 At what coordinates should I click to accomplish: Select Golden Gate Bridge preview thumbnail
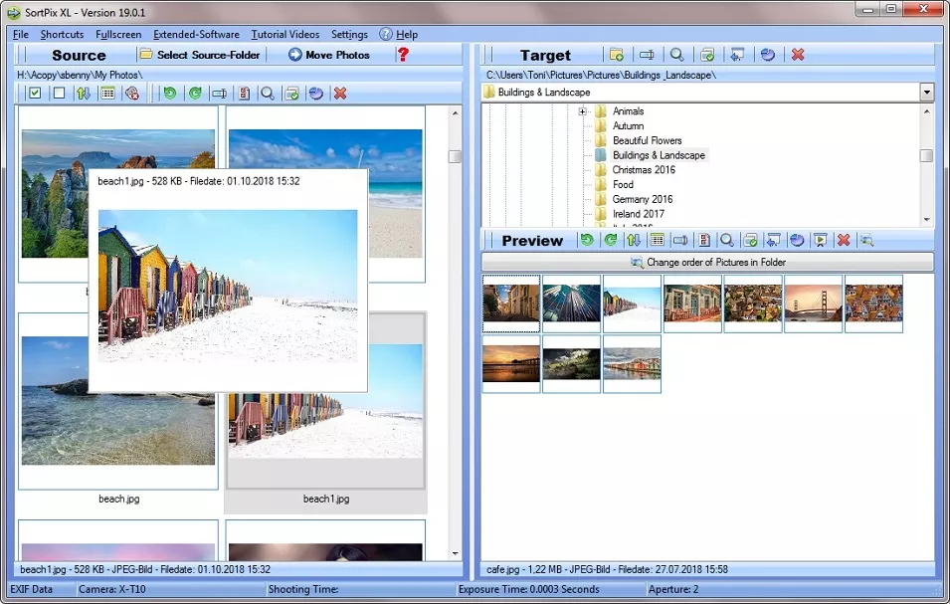[813, 303]
